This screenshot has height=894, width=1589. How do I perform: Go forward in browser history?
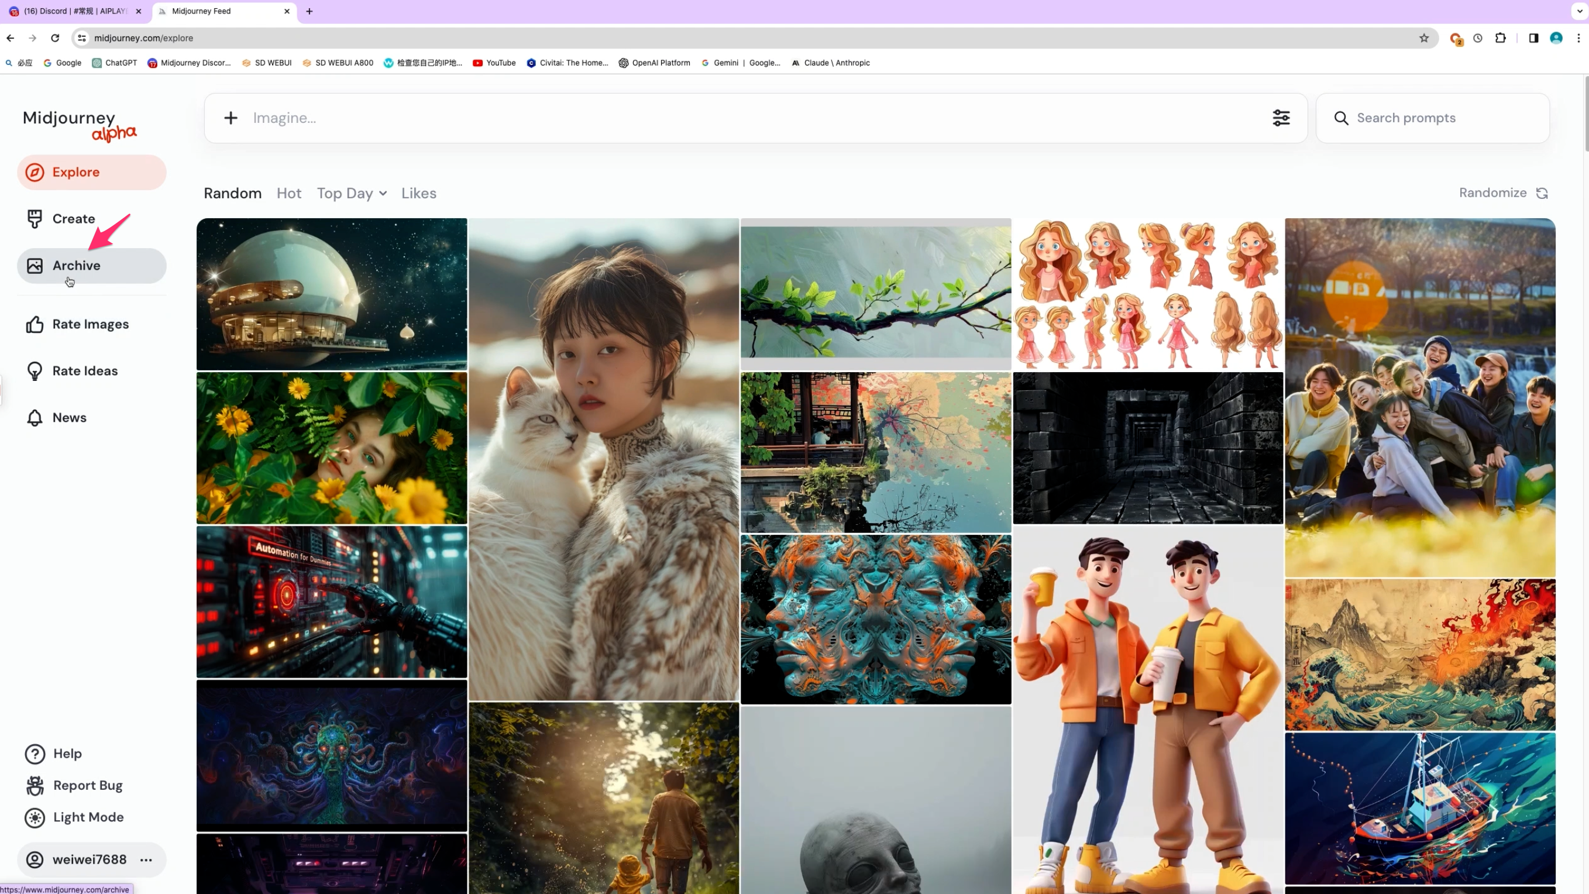point(33,38)
